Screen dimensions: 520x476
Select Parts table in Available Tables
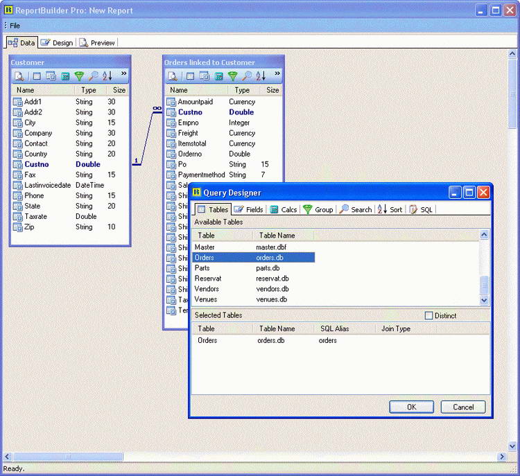[x=253, y=268]
